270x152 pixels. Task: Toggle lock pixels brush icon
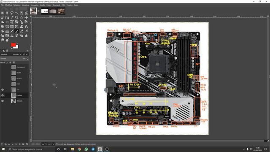(7, 62)
